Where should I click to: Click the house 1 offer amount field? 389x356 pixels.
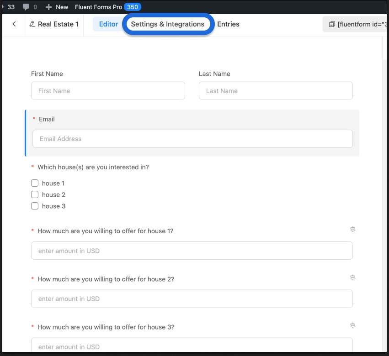(x=192, y=251)
